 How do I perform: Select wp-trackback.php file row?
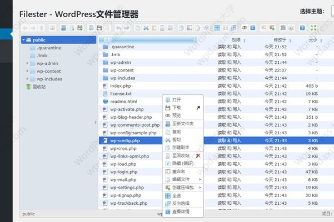[x=216, y=203]
